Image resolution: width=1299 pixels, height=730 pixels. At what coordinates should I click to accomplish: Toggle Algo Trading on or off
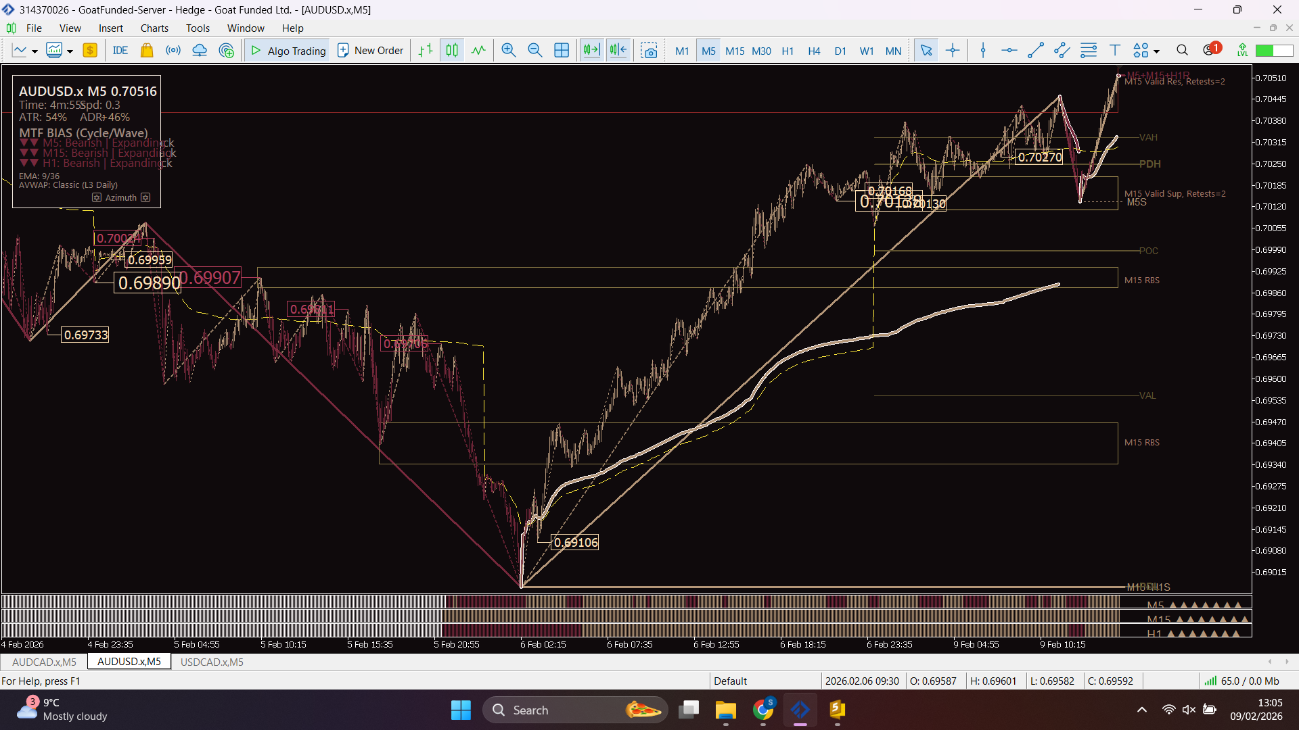pos(288,51)
